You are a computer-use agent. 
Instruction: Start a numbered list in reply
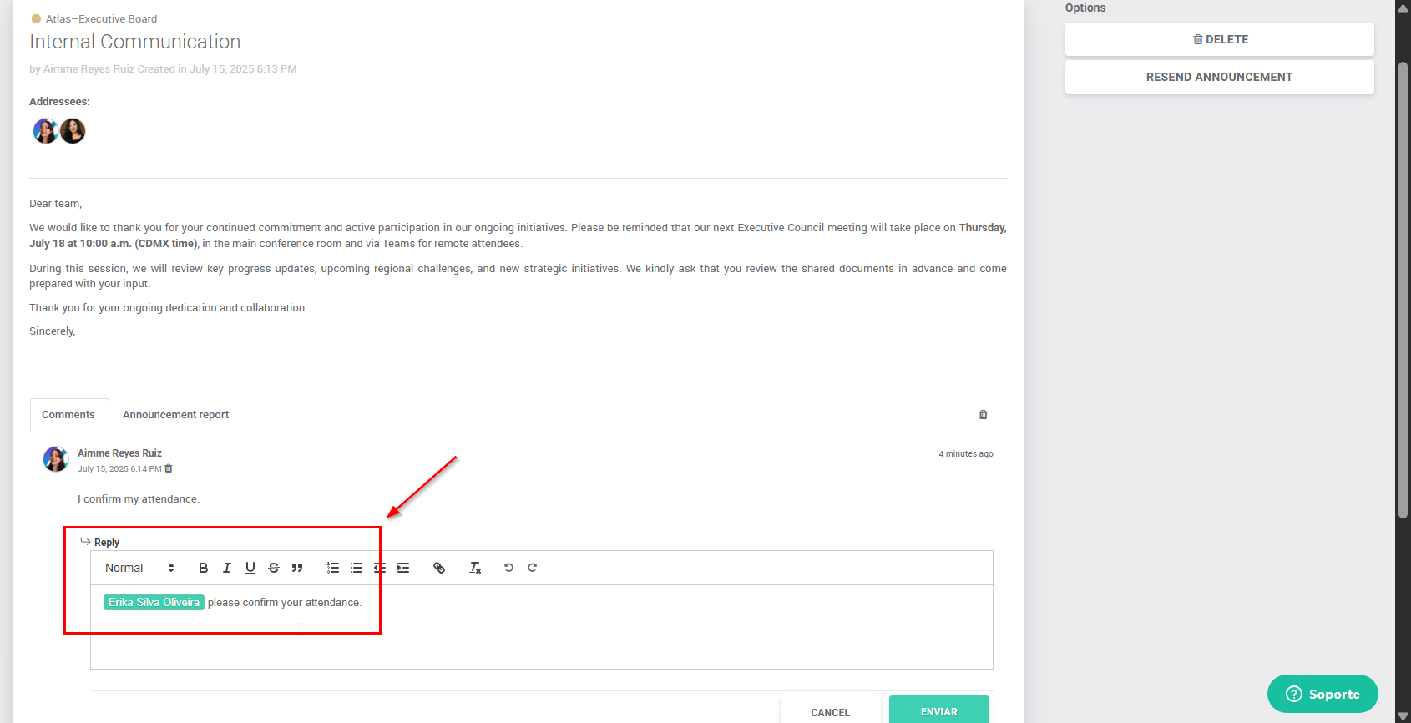[x=333, y=568]
